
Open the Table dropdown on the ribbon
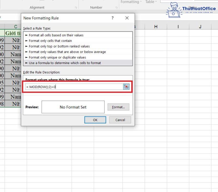click(x=150, y=2)
